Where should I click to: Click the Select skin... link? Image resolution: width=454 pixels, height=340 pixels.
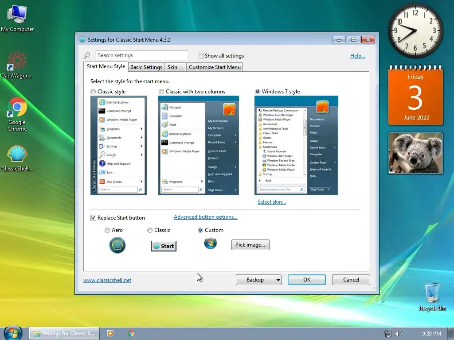coord(272,202)
